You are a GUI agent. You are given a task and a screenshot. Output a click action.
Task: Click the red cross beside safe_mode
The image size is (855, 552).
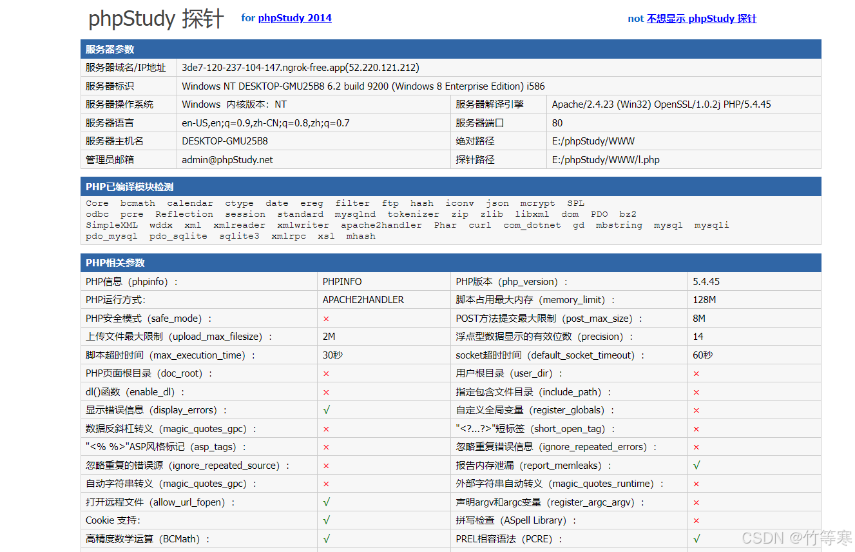[326, 319]
